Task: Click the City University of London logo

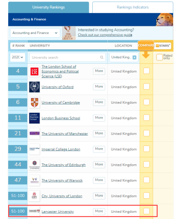Action: [x=34, y=196]
